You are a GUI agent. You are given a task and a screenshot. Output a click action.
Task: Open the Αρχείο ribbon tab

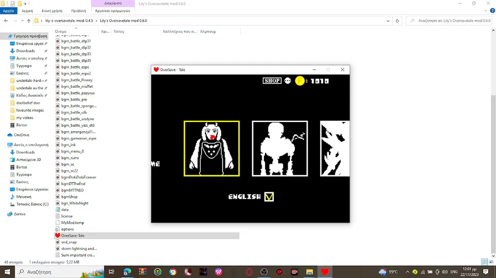(x=8, y=11)
